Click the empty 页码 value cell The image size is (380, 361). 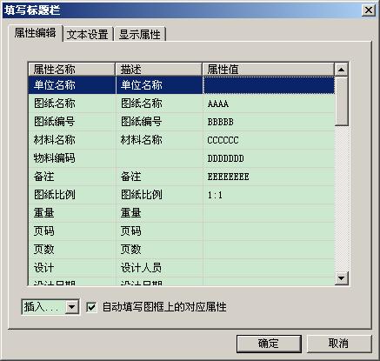point(269,231)
